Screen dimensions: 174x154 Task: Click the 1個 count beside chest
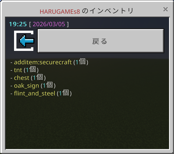click(x=38, y=77)
